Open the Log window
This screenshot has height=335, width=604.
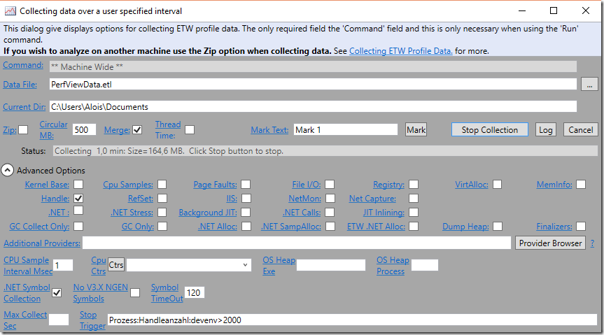(545, 130)
